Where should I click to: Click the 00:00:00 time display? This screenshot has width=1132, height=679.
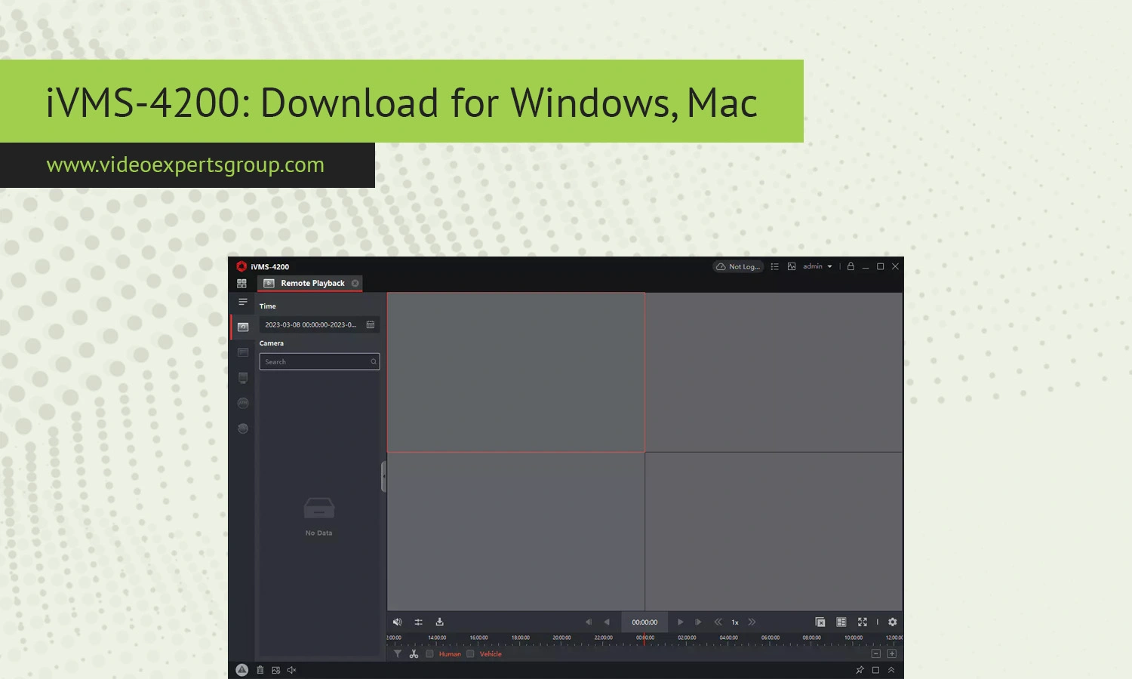644,622
